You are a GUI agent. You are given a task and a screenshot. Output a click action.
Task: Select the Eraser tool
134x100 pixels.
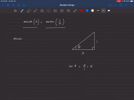click(29, 11)
